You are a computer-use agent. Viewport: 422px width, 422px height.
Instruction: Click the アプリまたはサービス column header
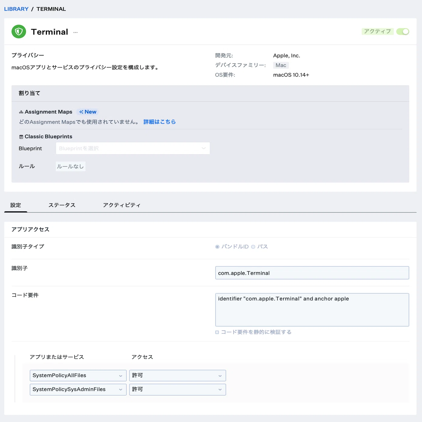click(57, 357)
